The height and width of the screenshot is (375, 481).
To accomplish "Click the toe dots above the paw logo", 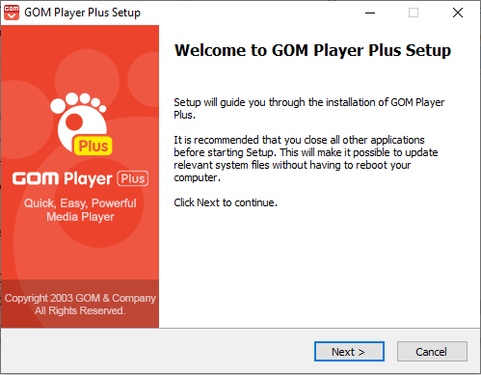I will pyautogui.click(x=78, y=102).
